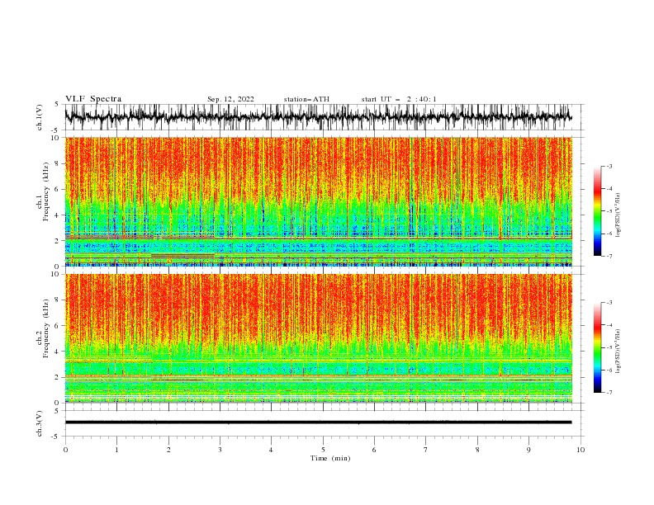Click the ch.2 color bar PSD label
The height and width of the screenshot is (505, 654).
click(618, 352)
